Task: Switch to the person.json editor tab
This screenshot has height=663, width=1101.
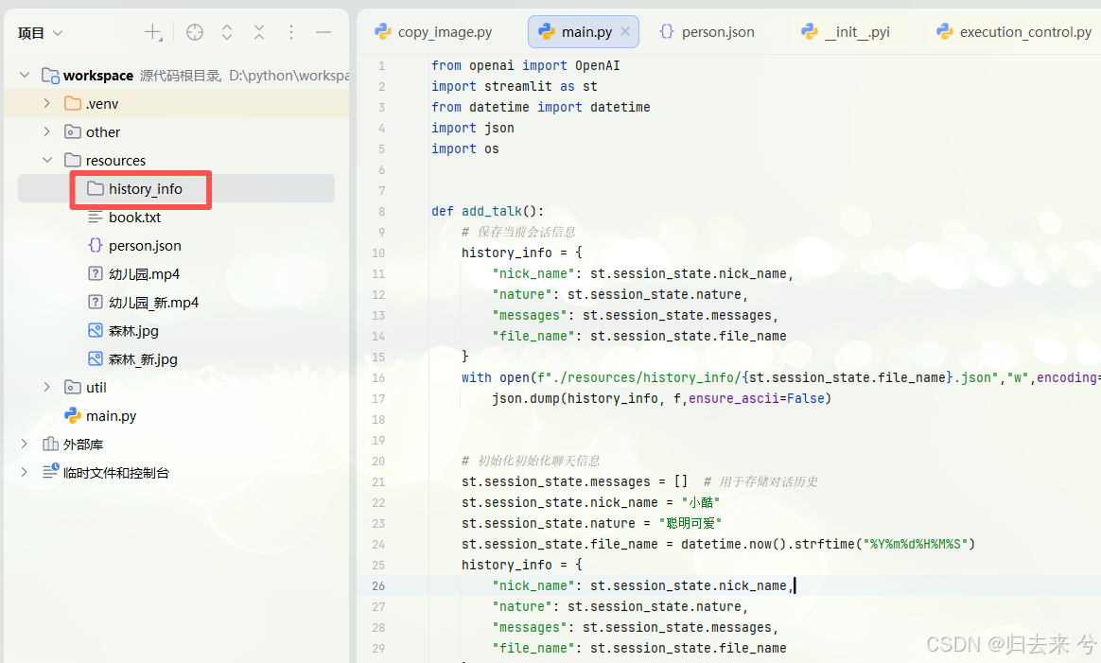Action: tap(708, 31)
